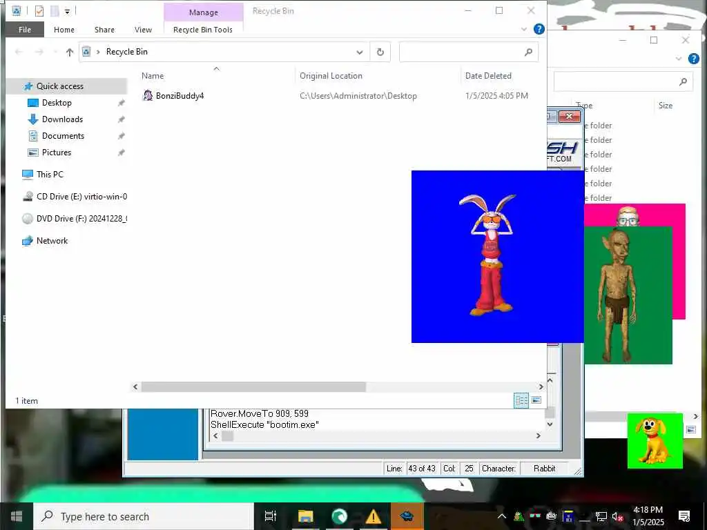The width and height of the screenshot is (707, 530).
Task: Click the muted volume tray icon
Action: (x=617, y=517)
